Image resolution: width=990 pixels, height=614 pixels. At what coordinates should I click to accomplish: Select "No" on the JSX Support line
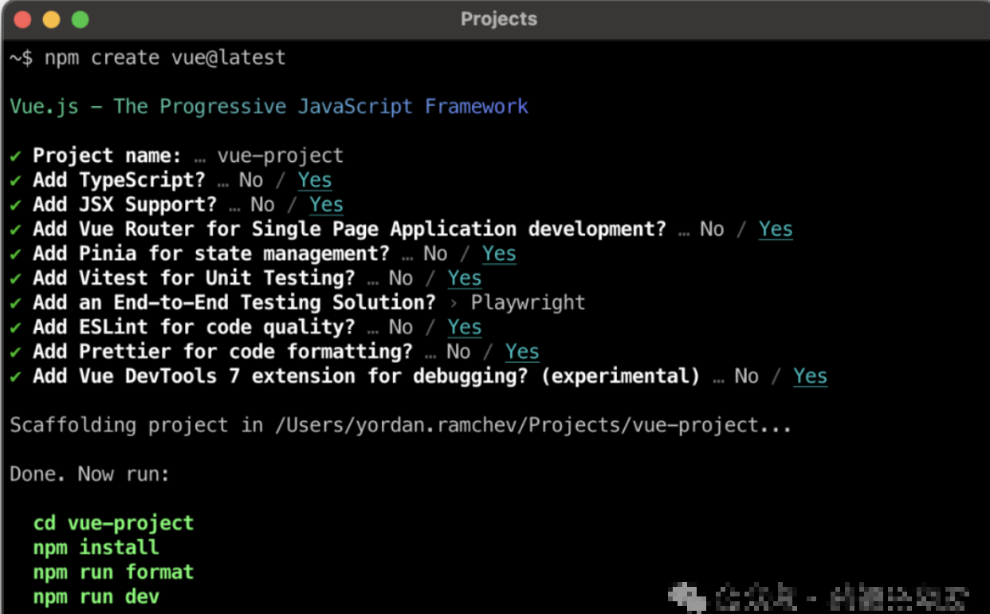[x=262, y=205]
